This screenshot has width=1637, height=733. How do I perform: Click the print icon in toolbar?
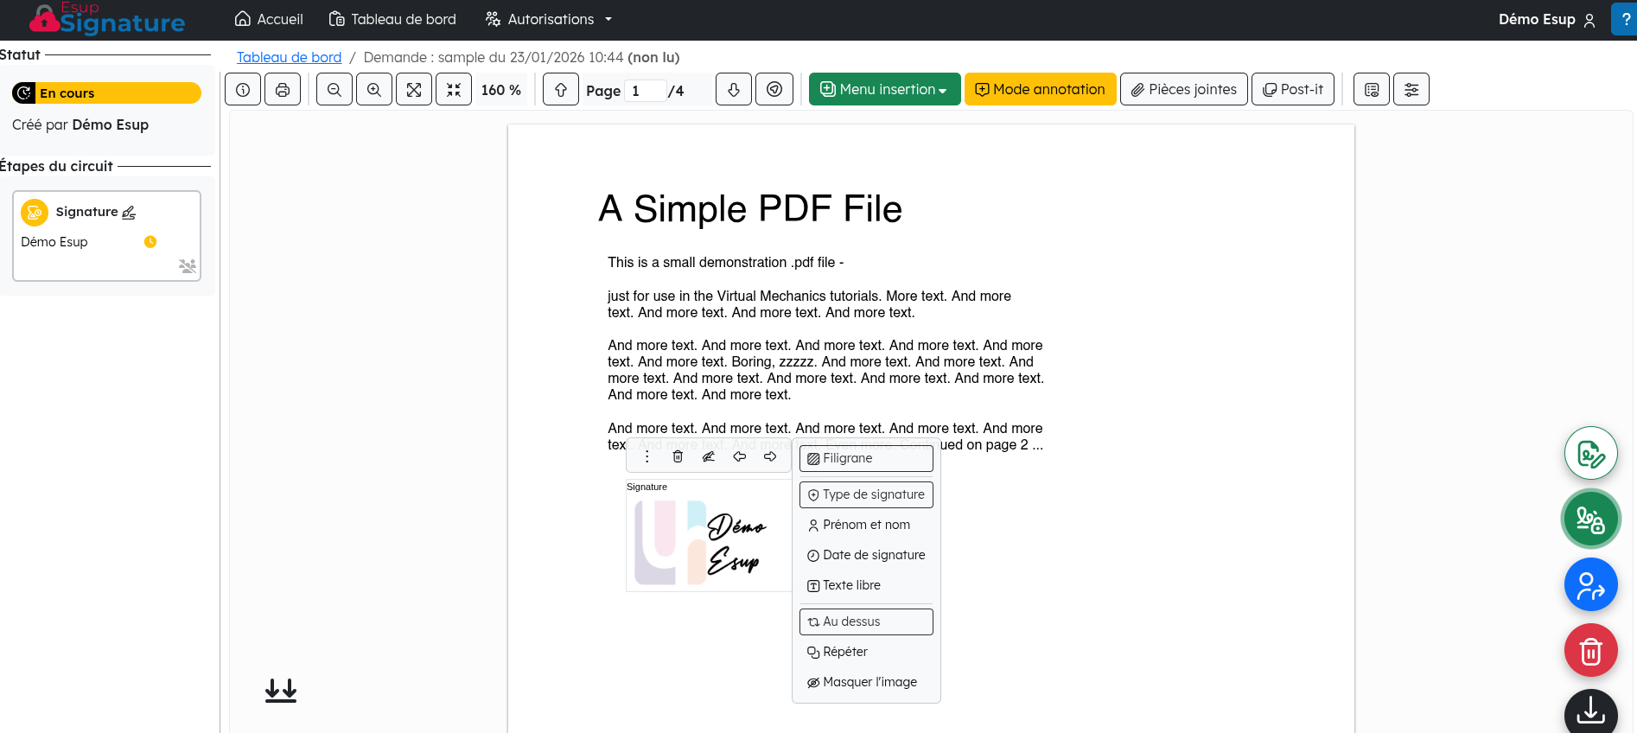(283, 90)
